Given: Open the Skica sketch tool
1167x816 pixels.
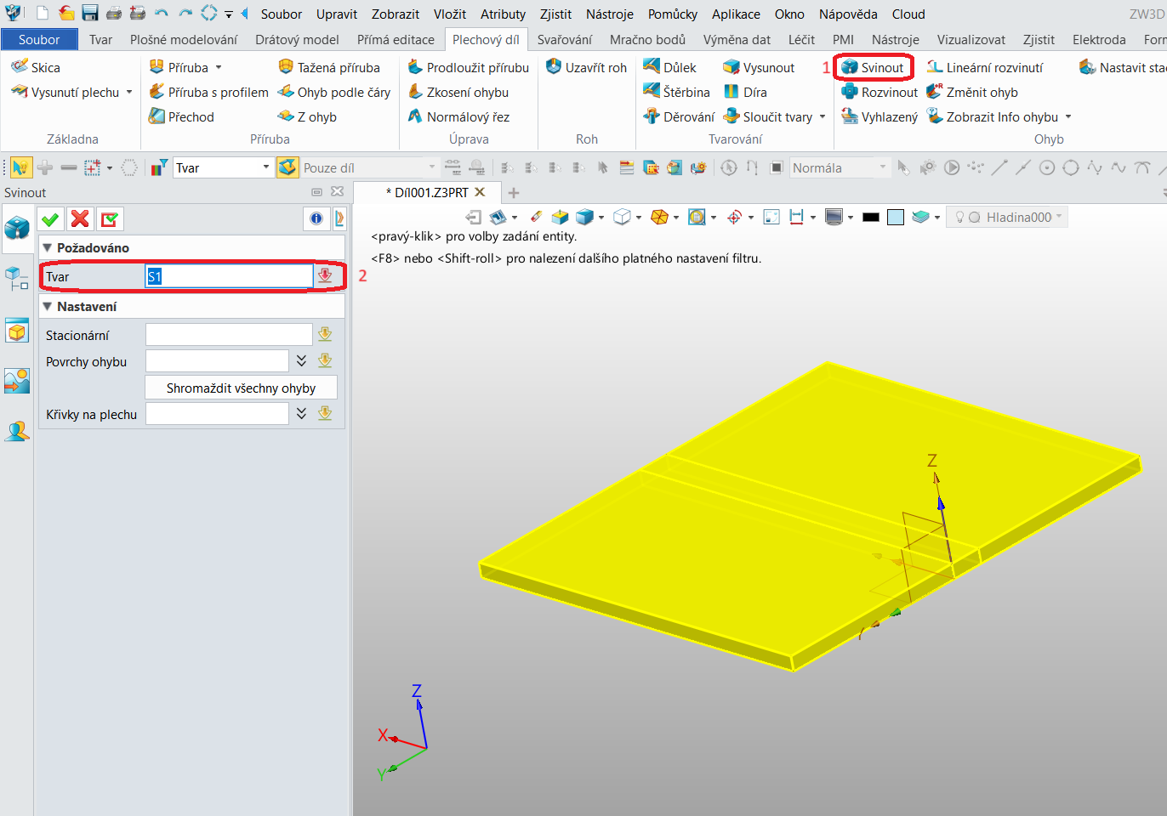Looking at the screenshot, I should point(36,67).
